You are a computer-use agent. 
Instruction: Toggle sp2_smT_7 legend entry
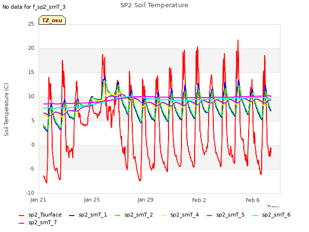tap(38, 222)
